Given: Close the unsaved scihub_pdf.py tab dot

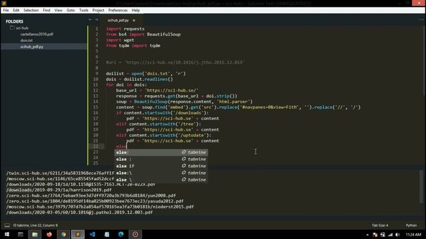Looking at the screenshot, I should [134, 21].
